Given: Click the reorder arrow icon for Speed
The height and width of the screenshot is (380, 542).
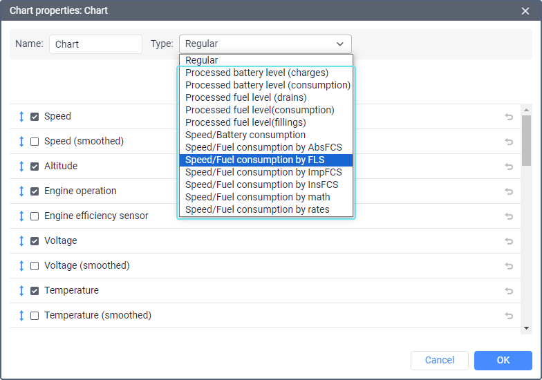Looking at the screenshot, I should click(21, 117).
